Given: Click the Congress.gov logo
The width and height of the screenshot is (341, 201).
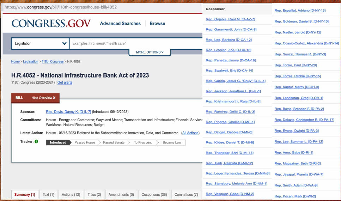Looking at the screenshot, I should click(51, 24).
